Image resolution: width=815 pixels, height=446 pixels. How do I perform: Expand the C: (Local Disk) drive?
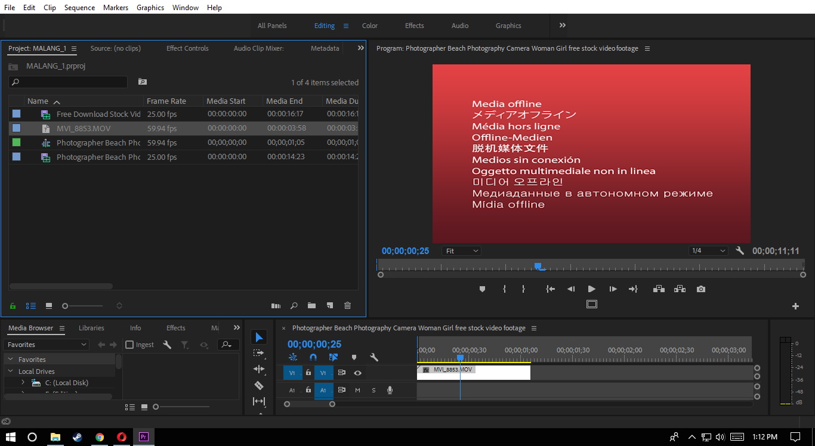coord(23,383)
